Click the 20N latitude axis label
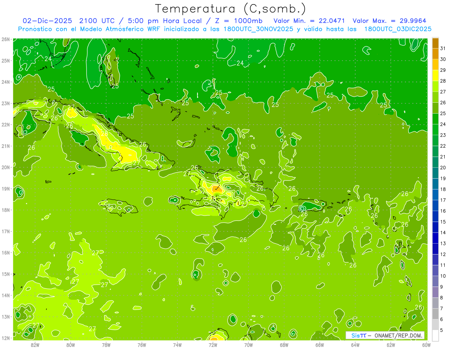Screen dimensions: 453x350 click(x=5, y=167)
